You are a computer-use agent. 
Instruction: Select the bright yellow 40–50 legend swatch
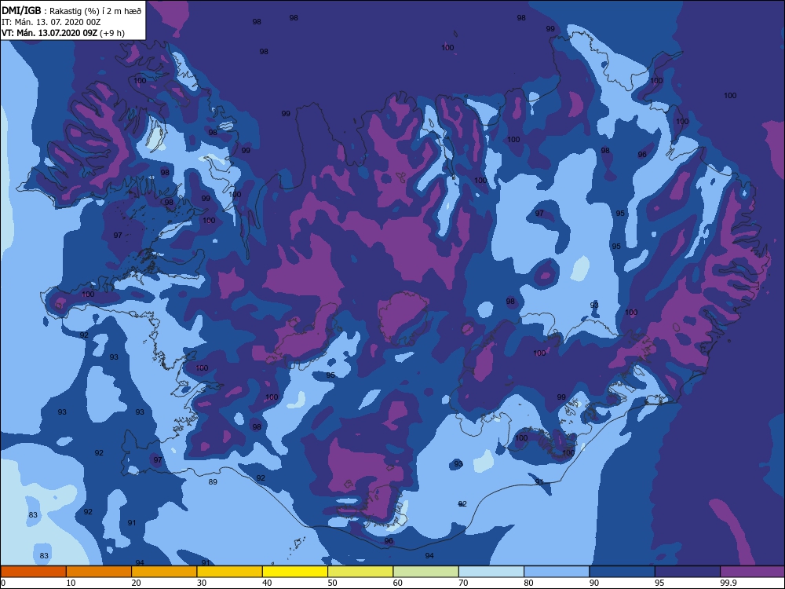[x=295, y=572]
